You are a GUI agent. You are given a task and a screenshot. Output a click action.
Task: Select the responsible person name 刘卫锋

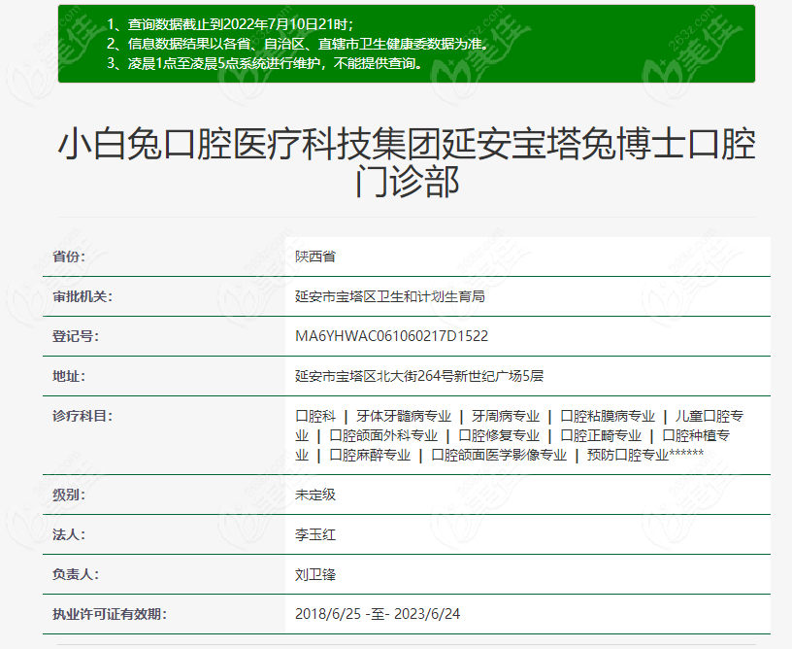[x=315, y=575]
